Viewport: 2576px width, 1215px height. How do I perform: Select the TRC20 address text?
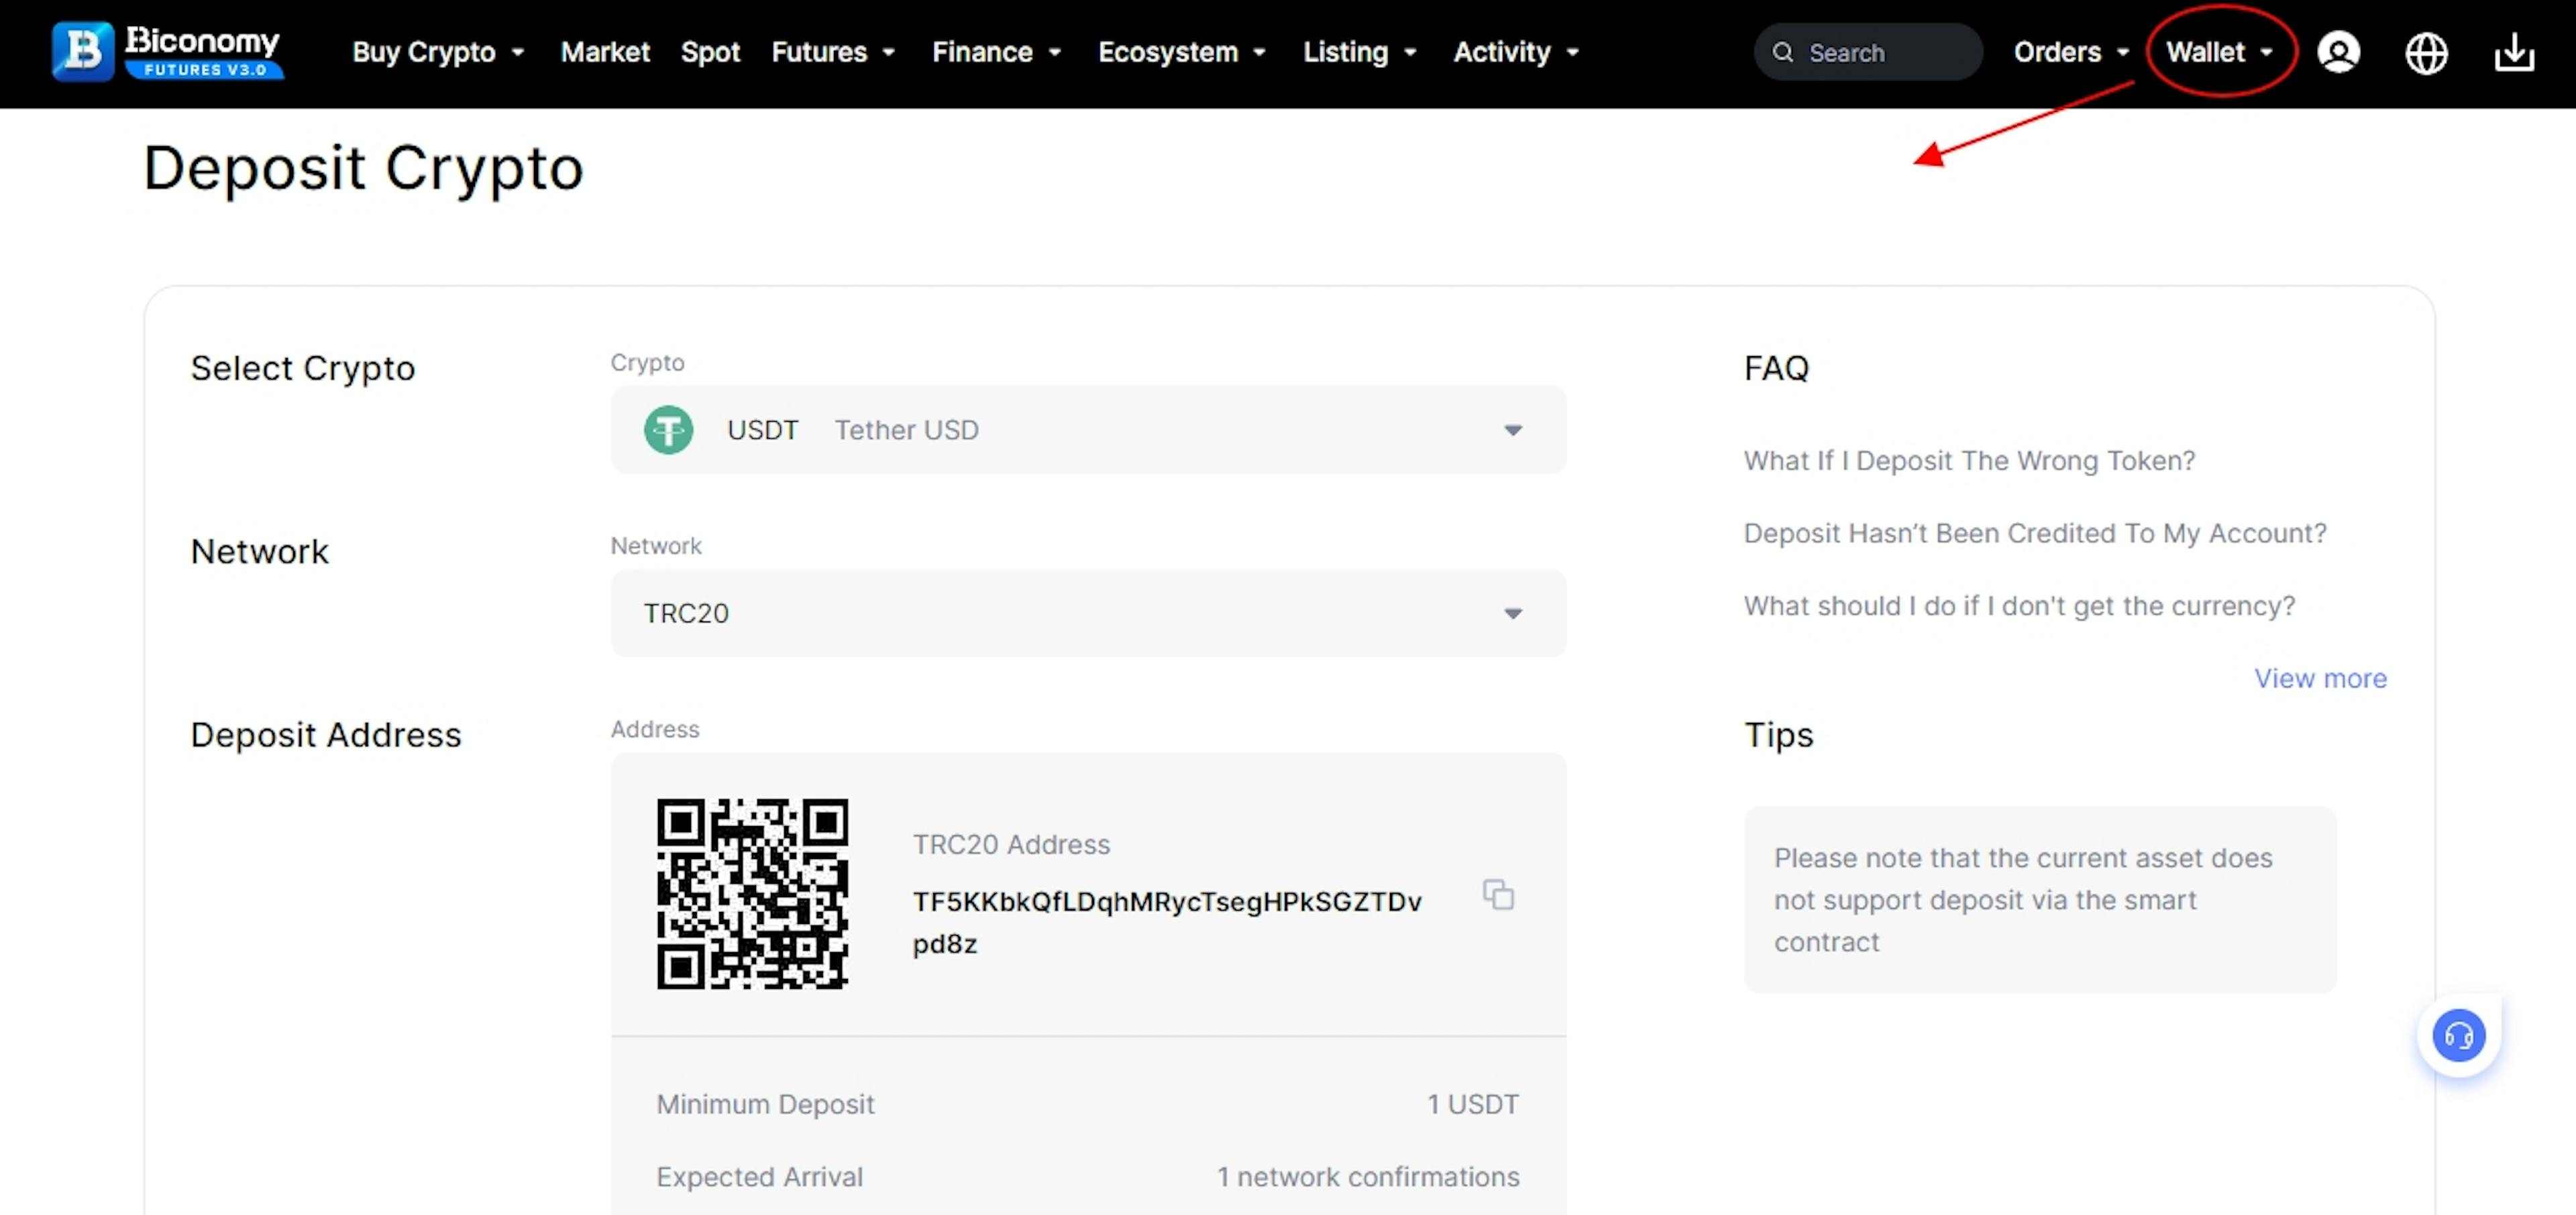(1167, 922)
